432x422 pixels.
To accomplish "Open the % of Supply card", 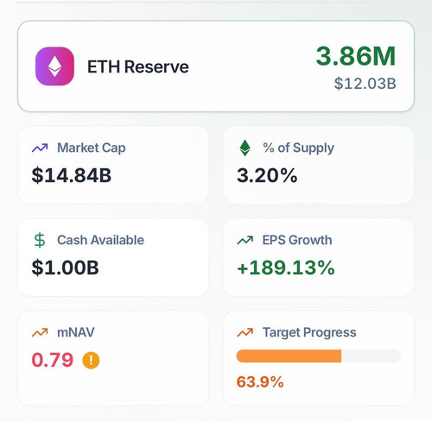I will click(x=319, y=165).
